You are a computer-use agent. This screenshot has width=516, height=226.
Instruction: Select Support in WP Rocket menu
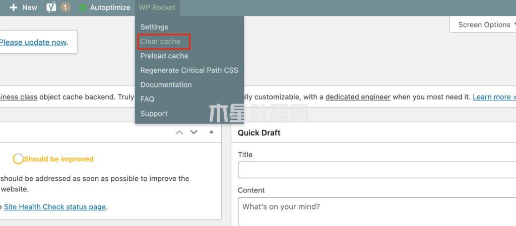point(154,114)
